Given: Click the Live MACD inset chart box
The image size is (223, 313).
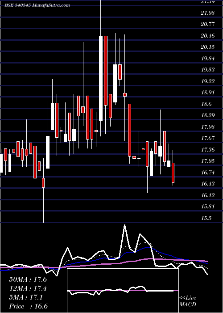Looking at the screenshot, I should 123,291.
